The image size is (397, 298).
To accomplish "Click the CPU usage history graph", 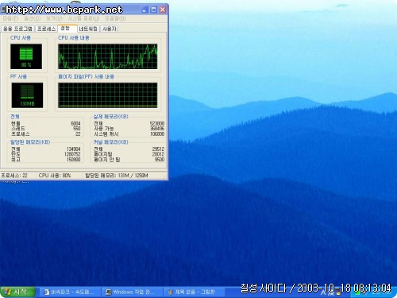I will pos(108,56).
